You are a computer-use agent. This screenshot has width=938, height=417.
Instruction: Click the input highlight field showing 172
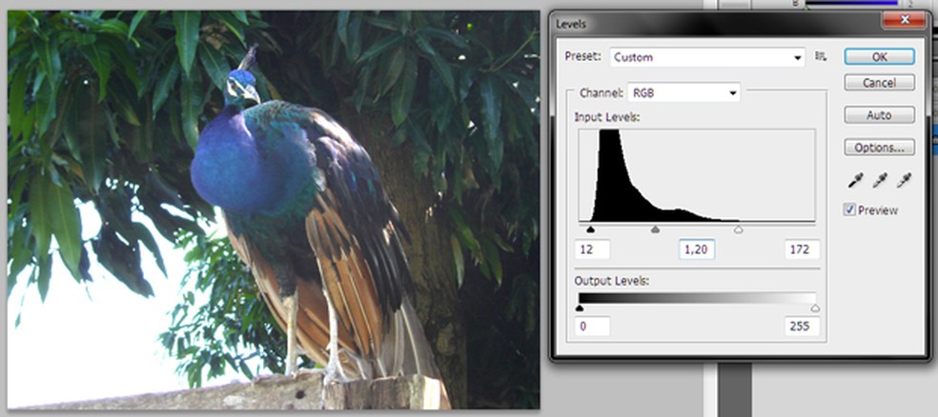pyautogui.click(x=803, y=249)
